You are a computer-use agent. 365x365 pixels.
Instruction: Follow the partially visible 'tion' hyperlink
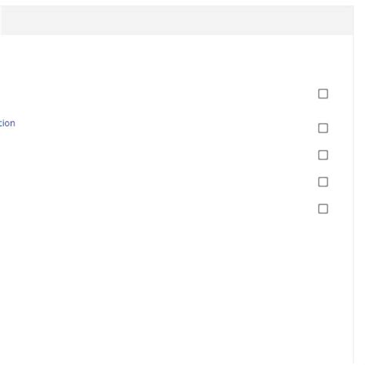tap(8, 123)
